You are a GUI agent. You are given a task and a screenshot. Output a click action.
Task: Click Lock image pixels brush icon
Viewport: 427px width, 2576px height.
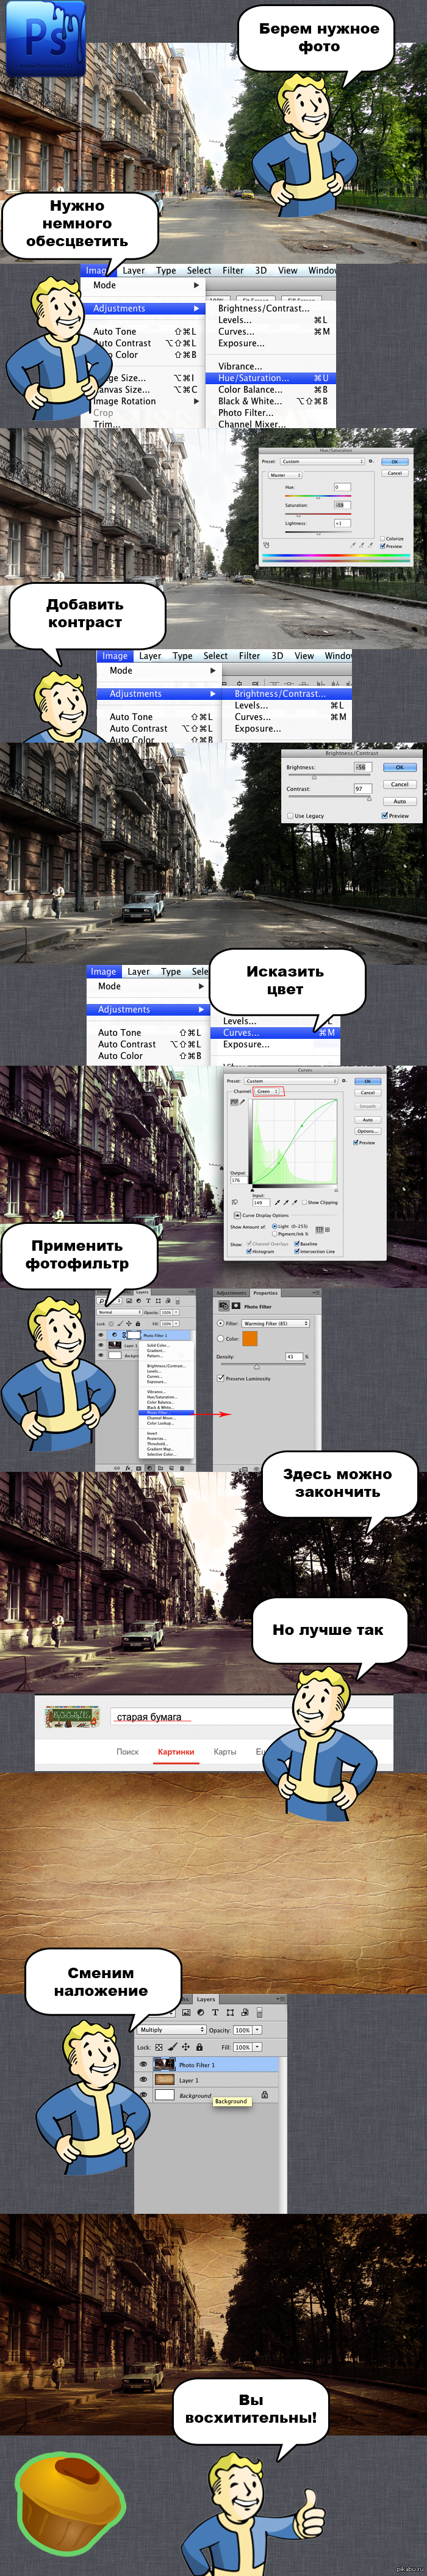pos(173,2047)
